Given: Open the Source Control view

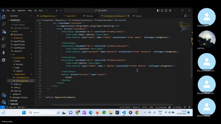Looking at the screenshot, I should (3, 31).
